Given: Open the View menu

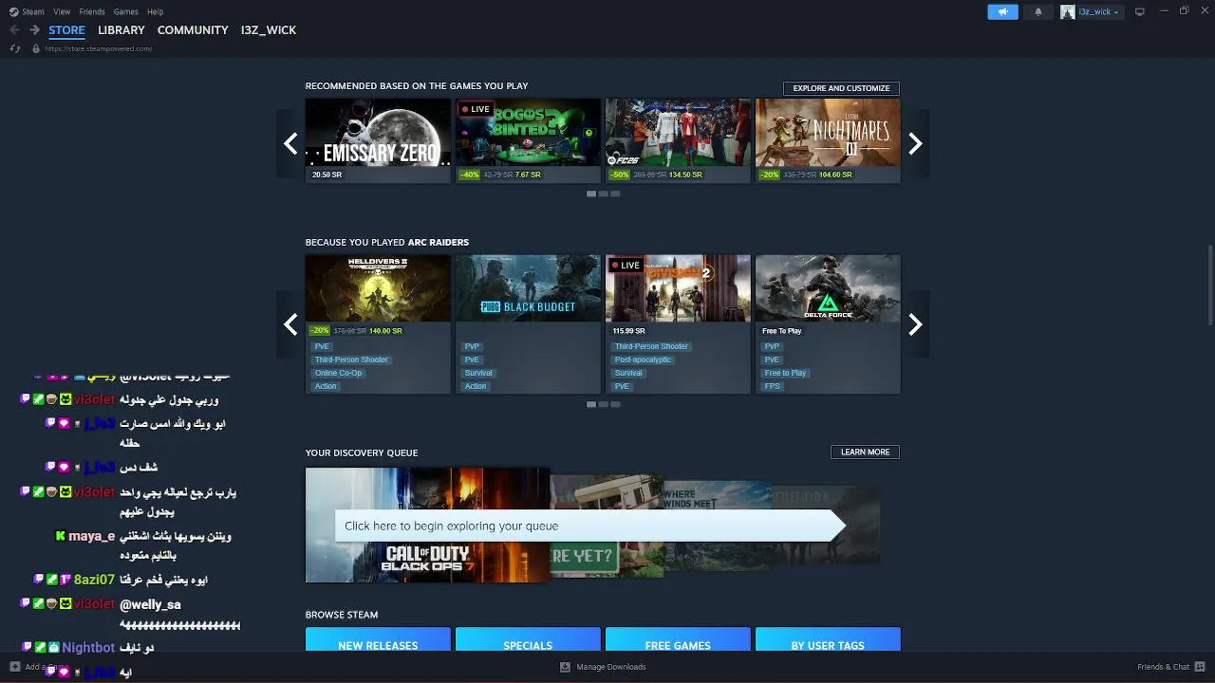Looking at the screenshot, I should [x=62, y=11].
